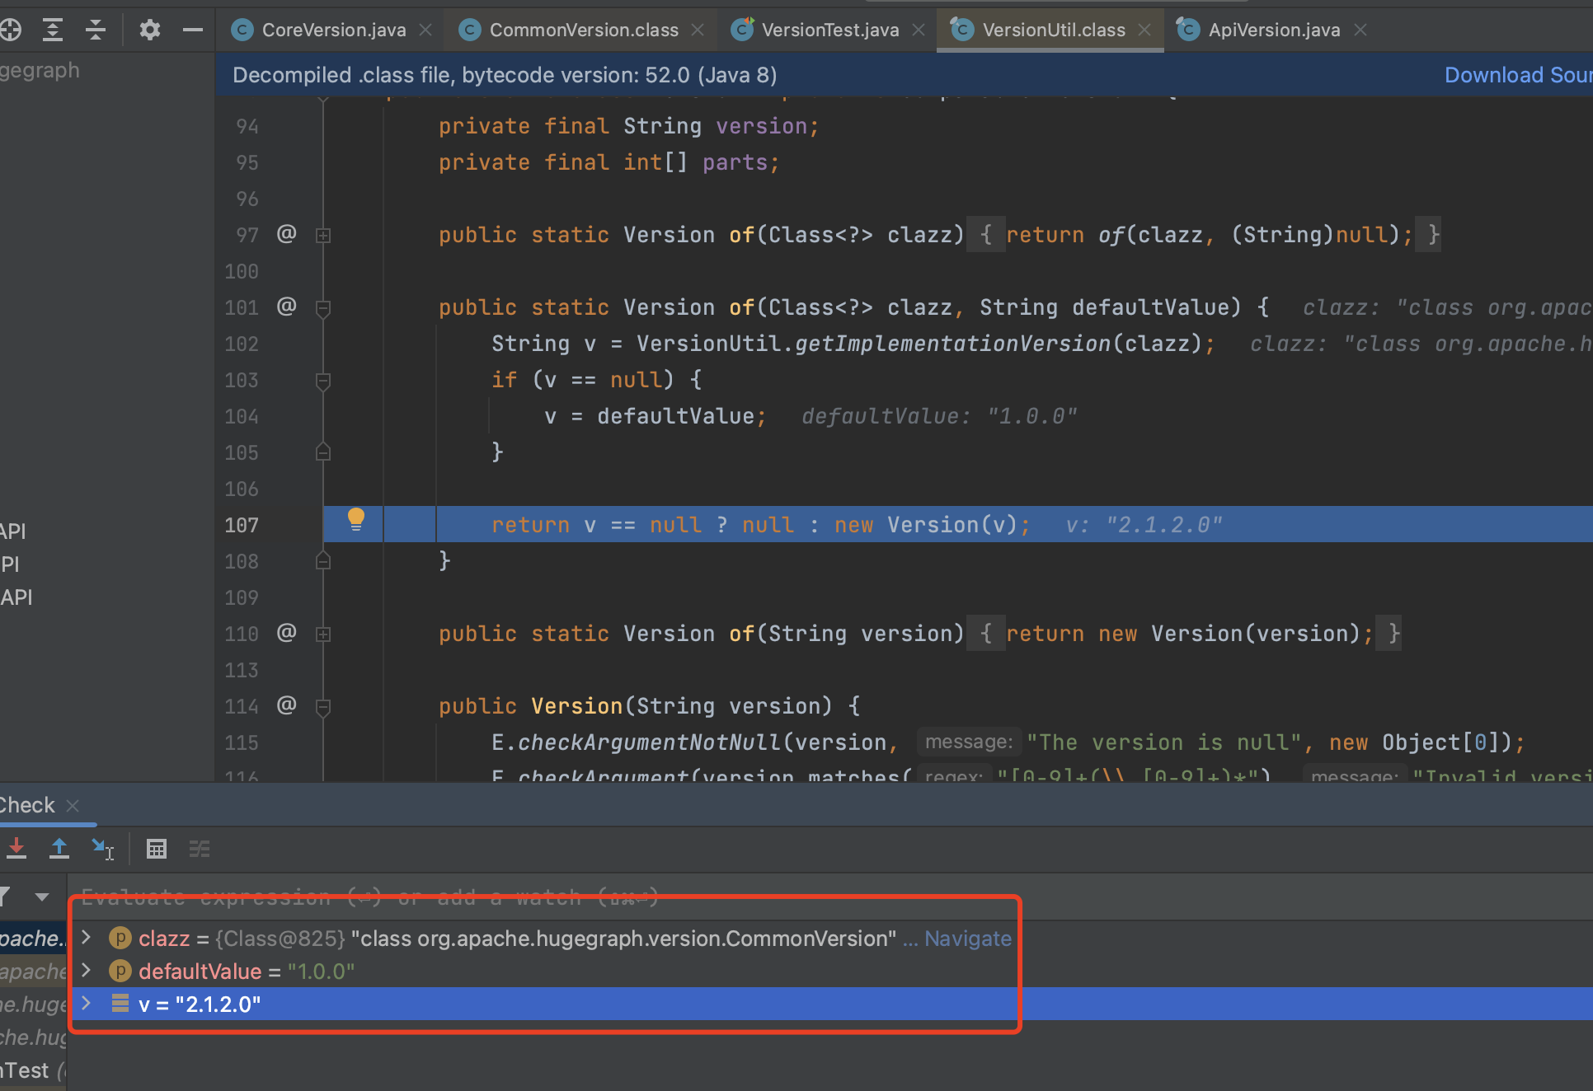Click the Step Out blue arrow icon
Screen dimensions: 1593x1091
[x=59, y=848]
